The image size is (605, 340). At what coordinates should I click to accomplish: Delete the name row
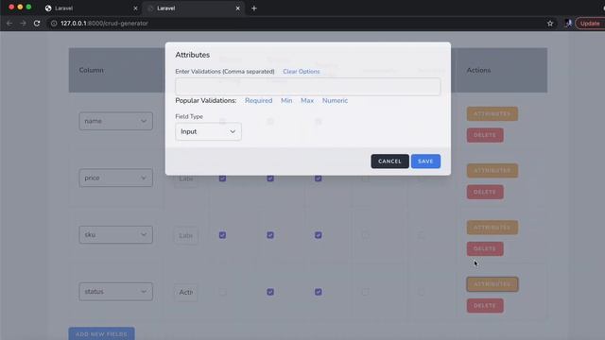[x=485, y=135]
